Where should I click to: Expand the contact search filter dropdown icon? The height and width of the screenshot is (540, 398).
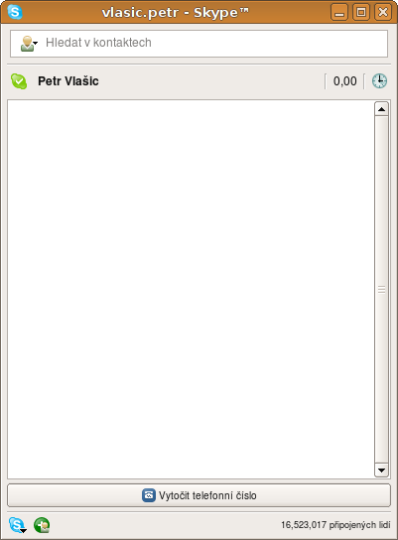click(x=29, y=44)
